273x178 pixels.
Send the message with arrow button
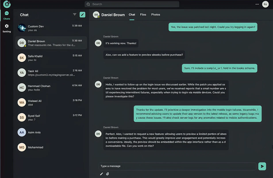(262, 166)
